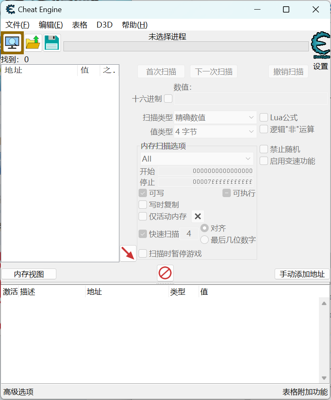Open the 内存视图 button

(29, 274)
